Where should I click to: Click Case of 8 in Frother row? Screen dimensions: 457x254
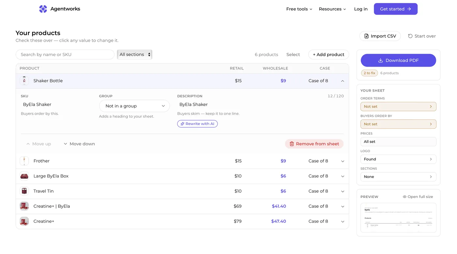click(x=318, y=161)
